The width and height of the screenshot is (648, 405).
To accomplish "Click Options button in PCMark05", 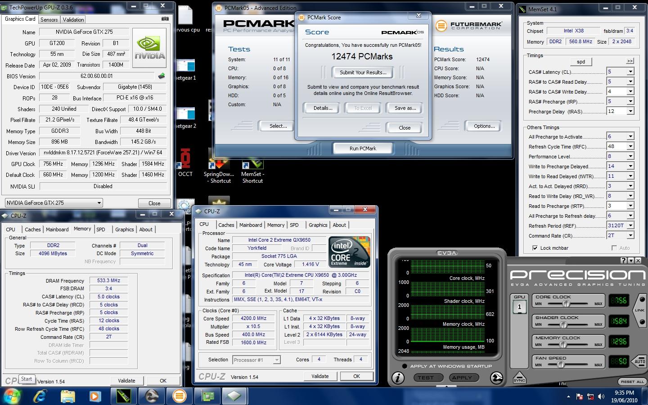I will [484, 126].
